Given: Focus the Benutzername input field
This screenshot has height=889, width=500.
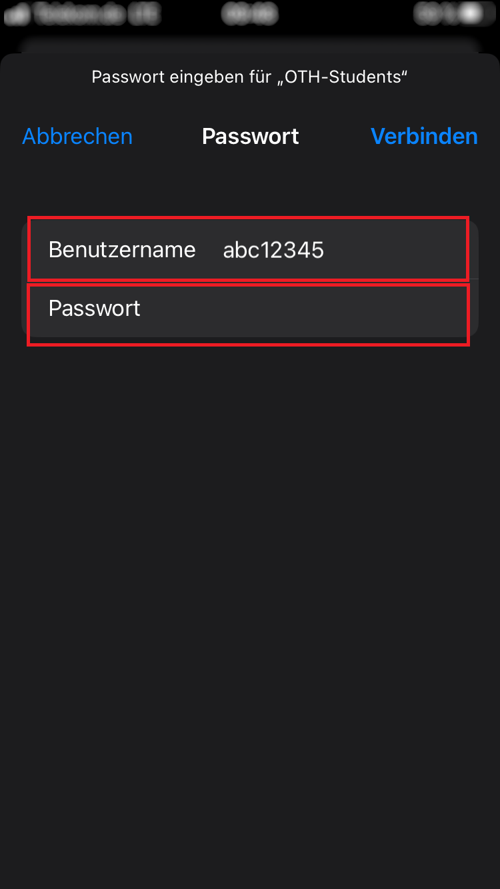Looking at the screenshot, I should point(333,250).
